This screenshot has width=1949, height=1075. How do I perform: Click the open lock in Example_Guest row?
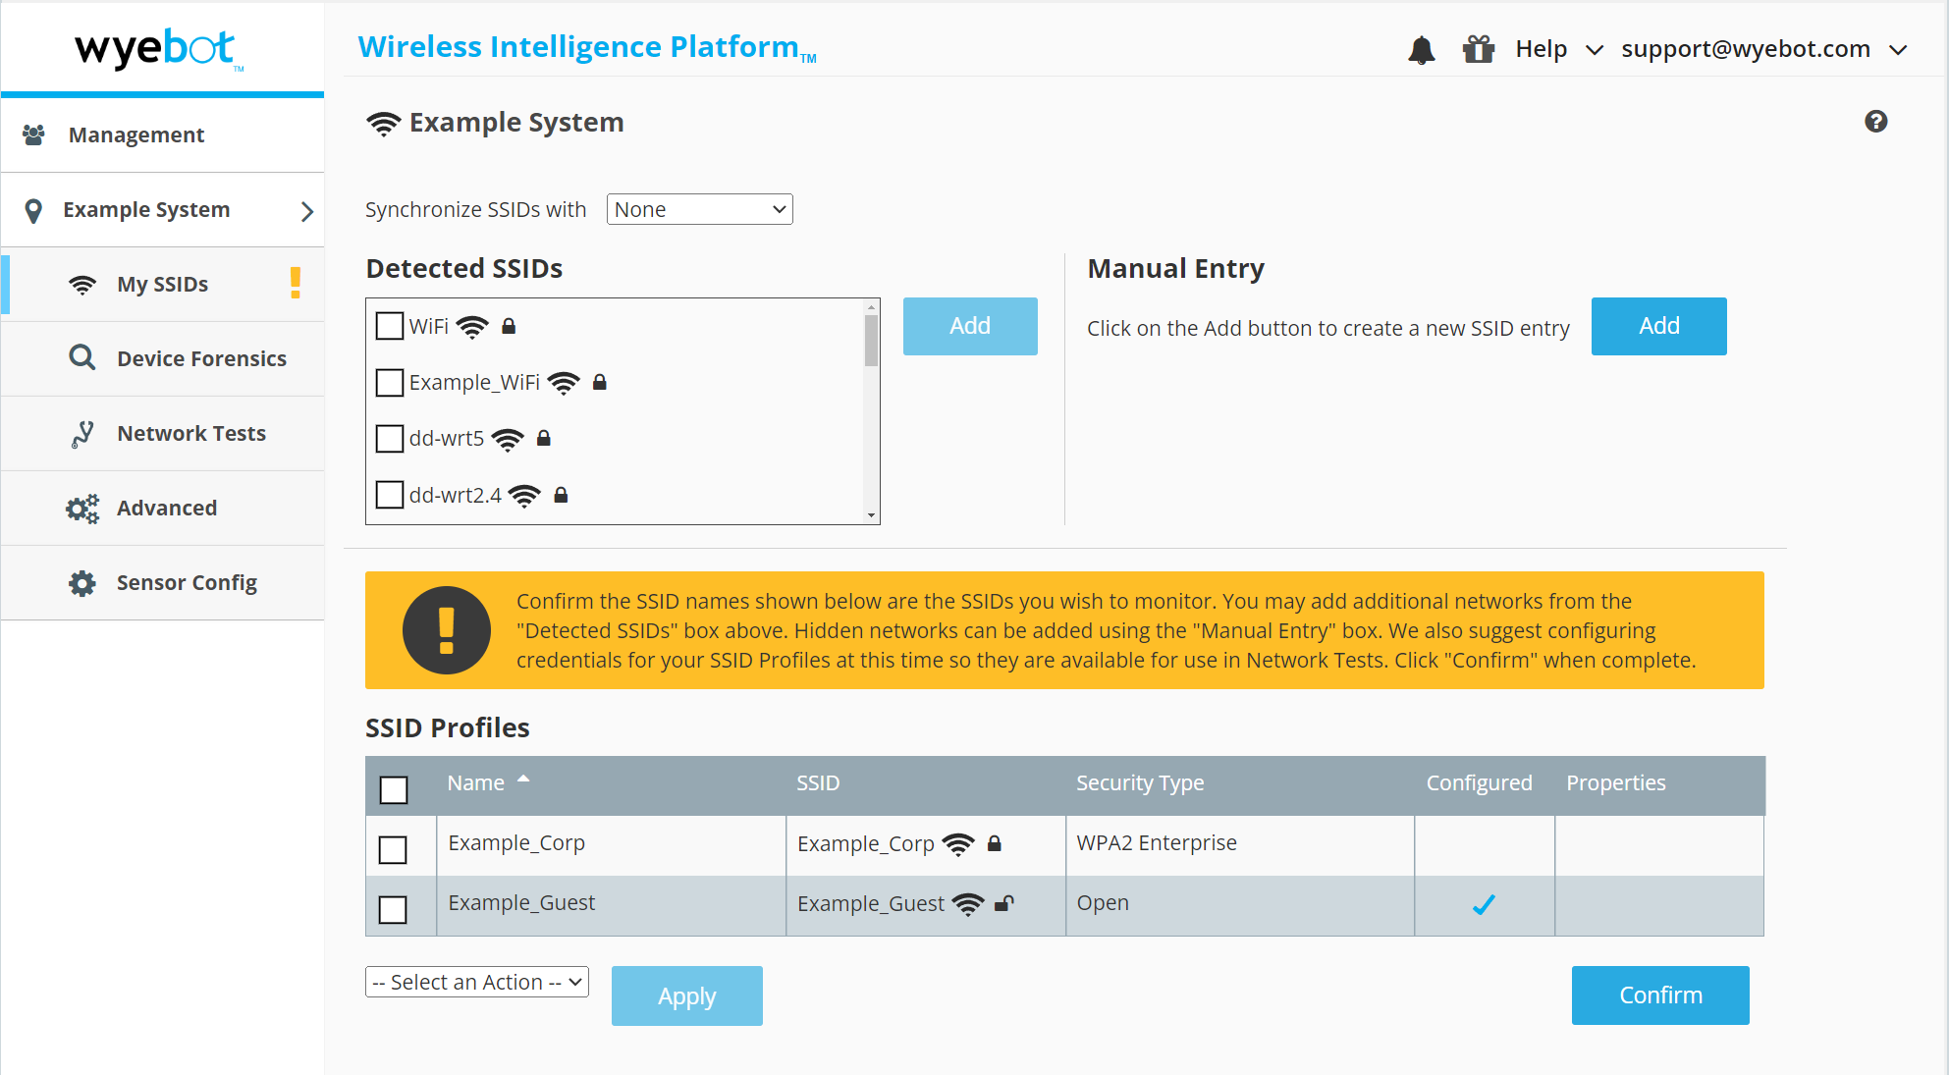1004,903
